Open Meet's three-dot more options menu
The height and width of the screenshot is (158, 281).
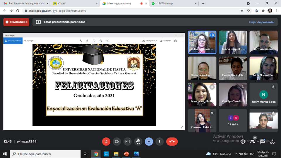160,142
